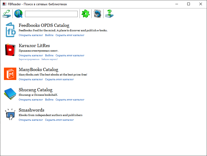Open Shucang via Открыть каталог

[x=31, y=100]
